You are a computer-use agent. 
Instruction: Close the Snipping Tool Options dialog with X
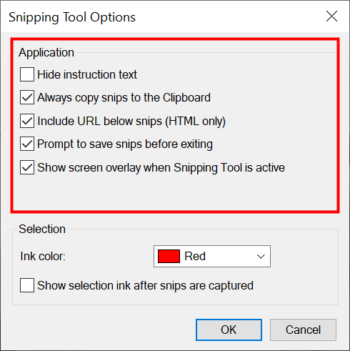click(x=331, y=16)
